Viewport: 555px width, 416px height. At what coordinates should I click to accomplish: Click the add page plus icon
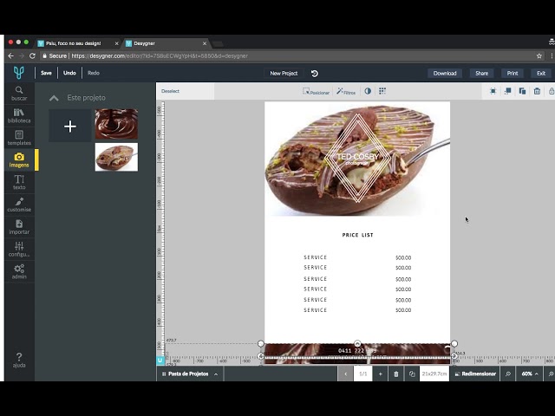(380, 374)
